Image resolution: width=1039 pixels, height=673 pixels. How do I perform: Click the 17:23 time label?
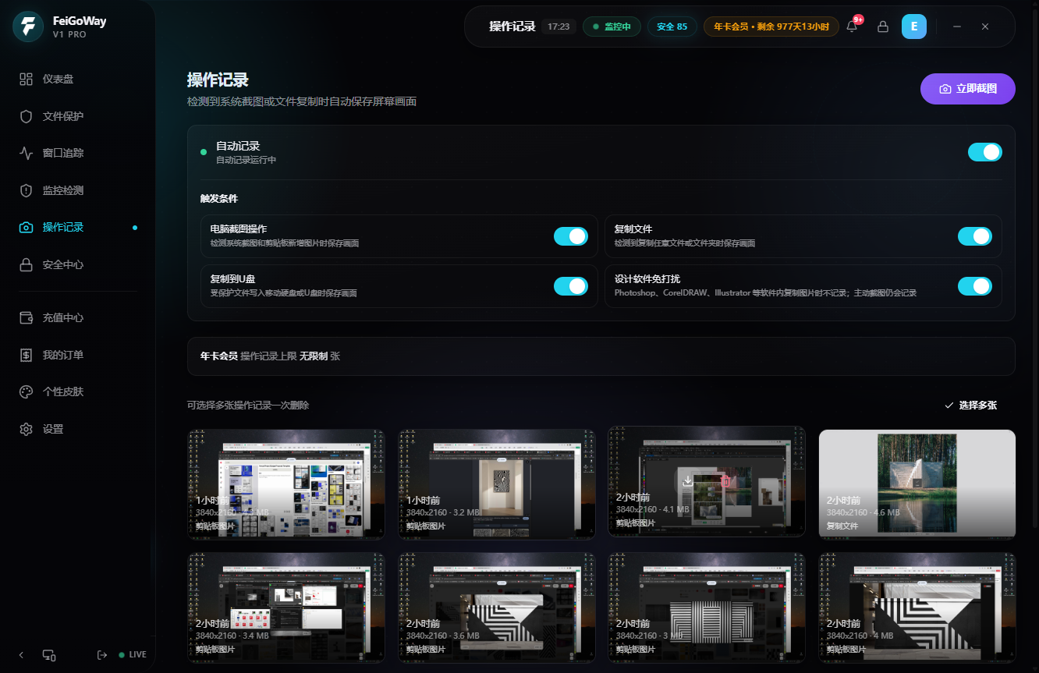click(559, 27)
